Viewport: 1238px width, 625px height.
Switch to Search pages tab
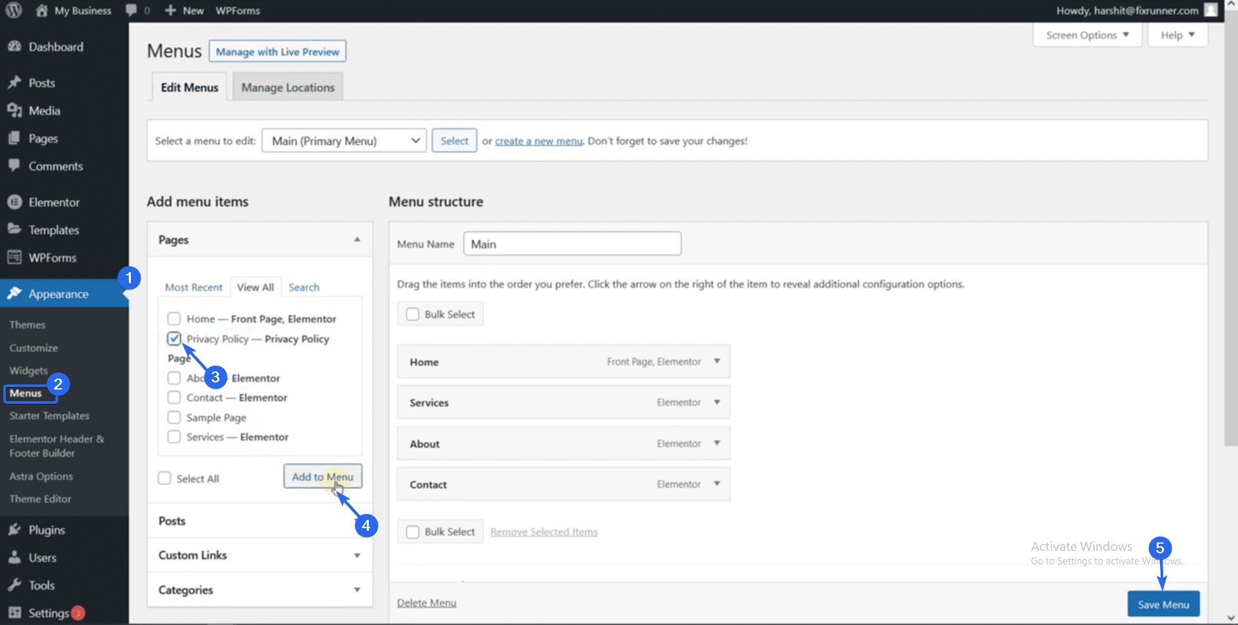point(304,287)
